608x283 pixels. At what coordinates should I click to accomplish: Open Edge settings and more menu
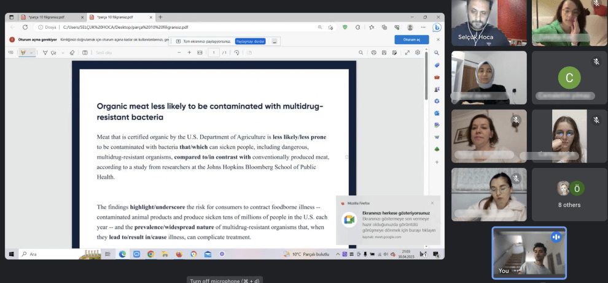(423, 28)
